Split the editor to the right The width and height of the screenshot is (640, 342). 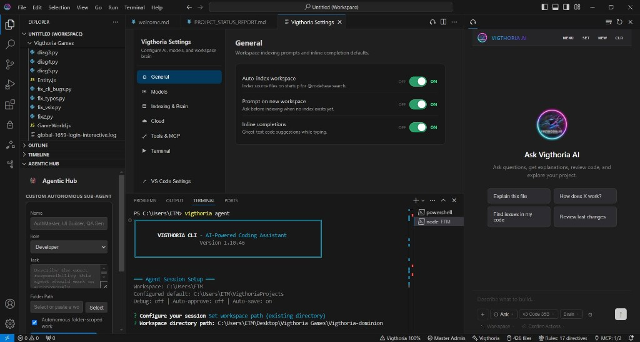coord(443,22)
